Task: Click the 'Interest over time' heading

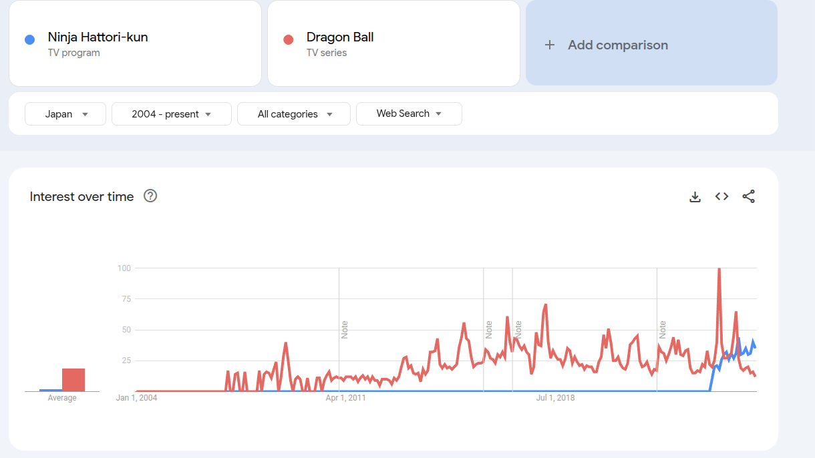Action: [x=81, y=196]
